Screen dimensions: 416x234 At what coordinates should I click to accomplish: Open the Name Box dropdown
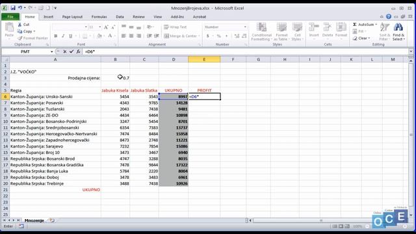[x=52, y=51]
